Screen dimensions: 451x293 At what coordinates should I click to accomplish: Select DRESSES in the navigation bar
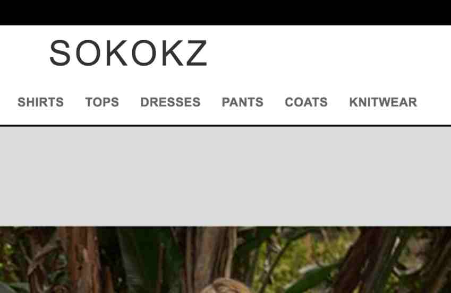pyautogui.click(x=171, y=102)
